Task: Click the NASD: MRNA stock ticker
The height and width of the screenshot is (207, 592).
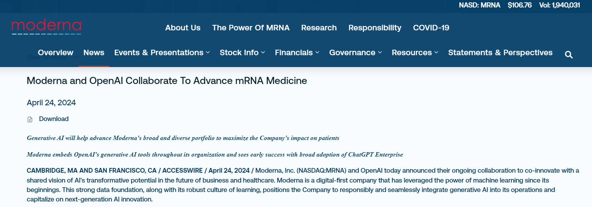Action: (479, 5)
